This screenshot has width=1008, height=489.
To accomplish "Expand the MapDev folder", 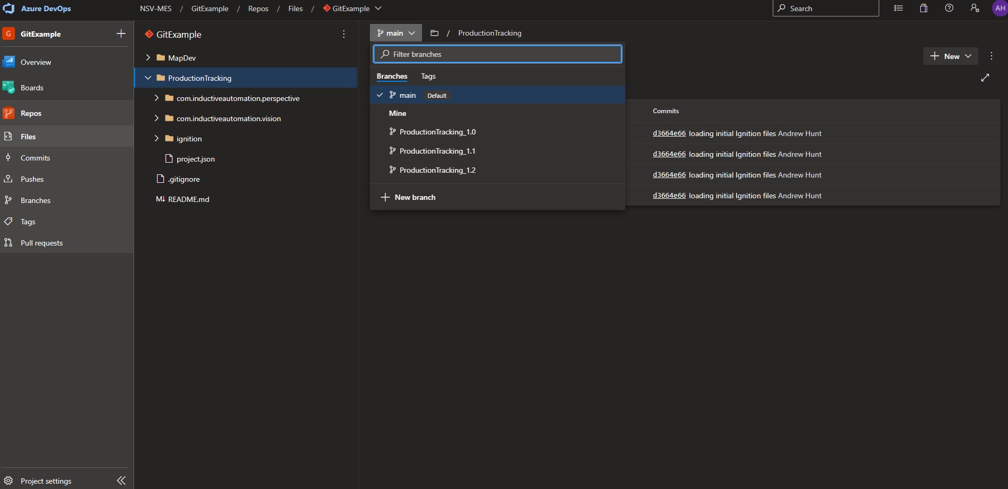I will [x=148, y=57].
